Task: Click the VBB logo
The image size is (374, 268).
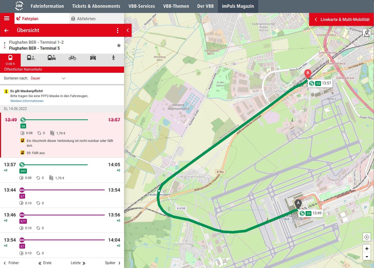Action: click(19, 6)
